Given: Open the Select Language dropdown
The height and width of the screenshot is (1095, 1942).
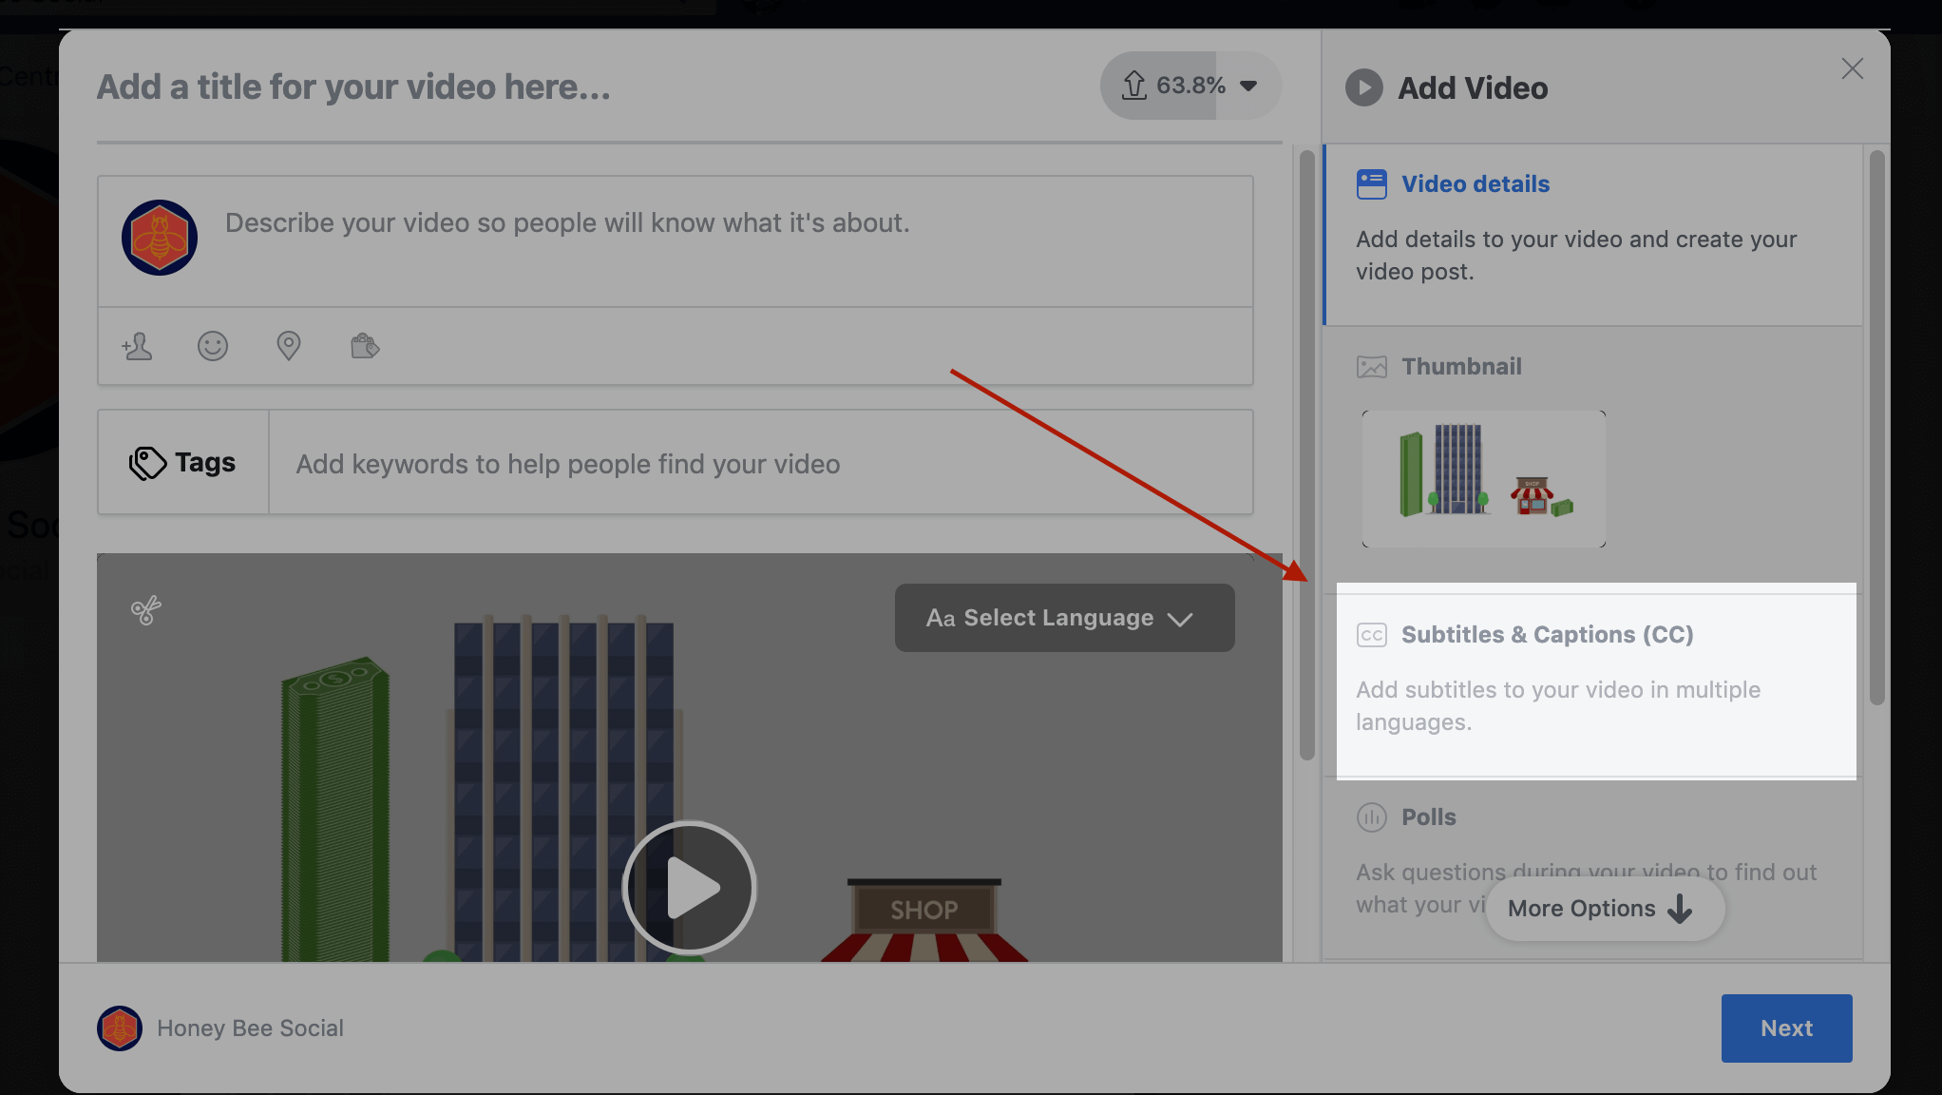Looking at the screenshot, I should 1064,618.
